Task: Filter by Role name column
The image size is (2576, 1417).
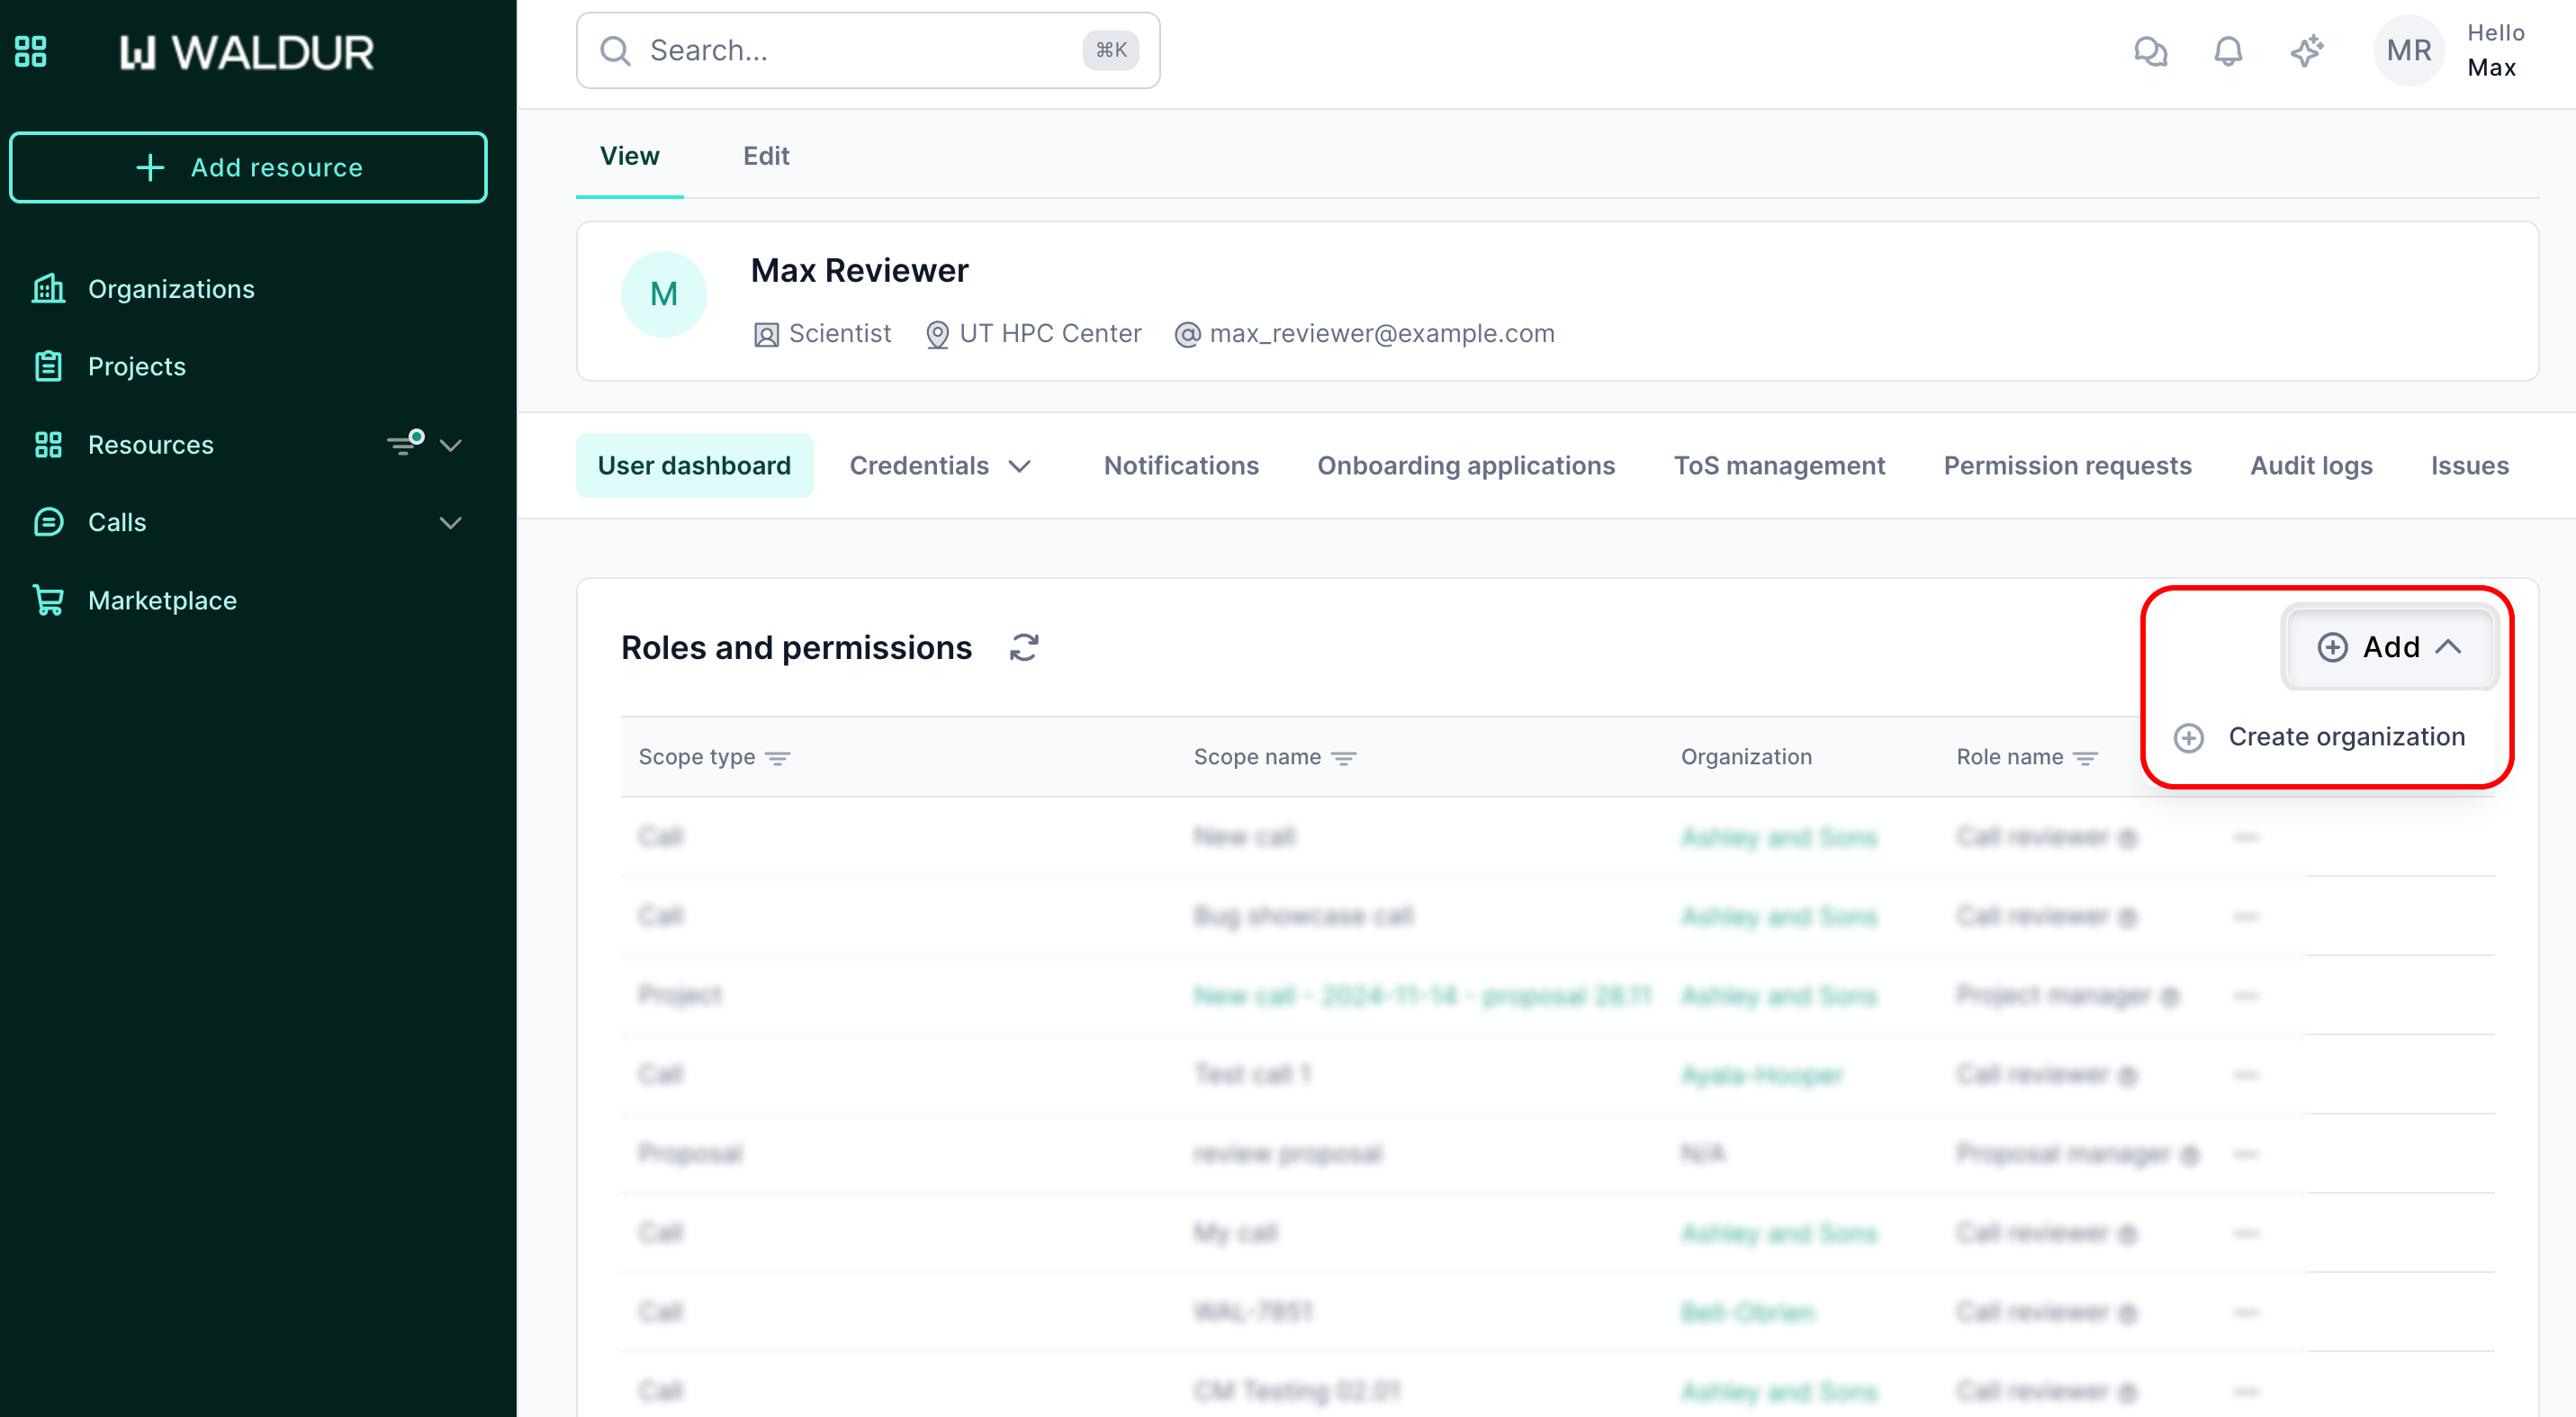Action: tap(2085, 758)
